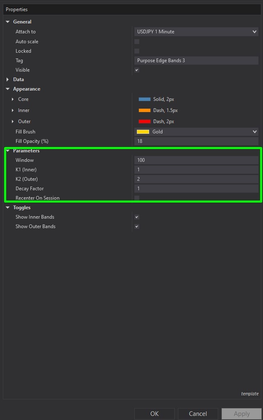The width and height of the screenshot is (263, 420).
Task: Expand the Core line settings
Action: [12, 99]
